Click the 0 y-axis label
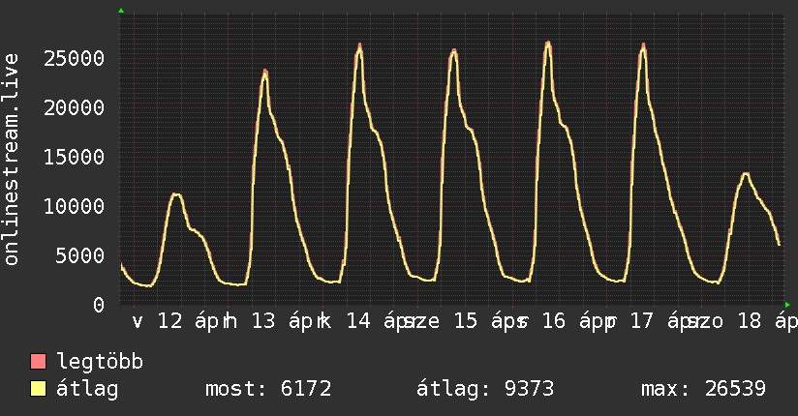 99,305
